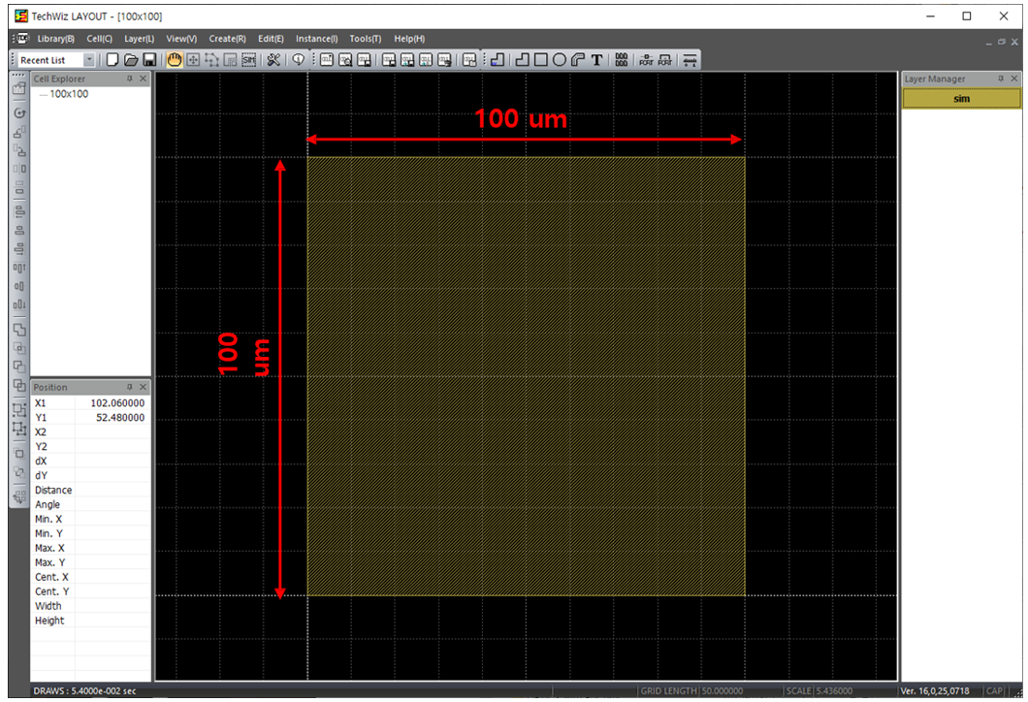Select the Rectangle drawing tool
Screen dimensions: 1028x702
point(541,60)
